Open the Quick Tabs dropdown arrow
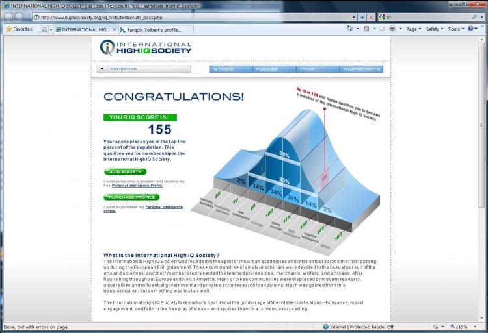Image resolution: width=488 pixels, height=333 pixels. click(51, 29)
